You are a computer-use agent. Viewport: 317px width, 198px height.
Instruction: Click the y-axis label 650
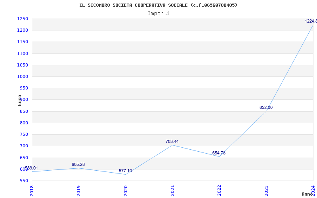point(24,158)
